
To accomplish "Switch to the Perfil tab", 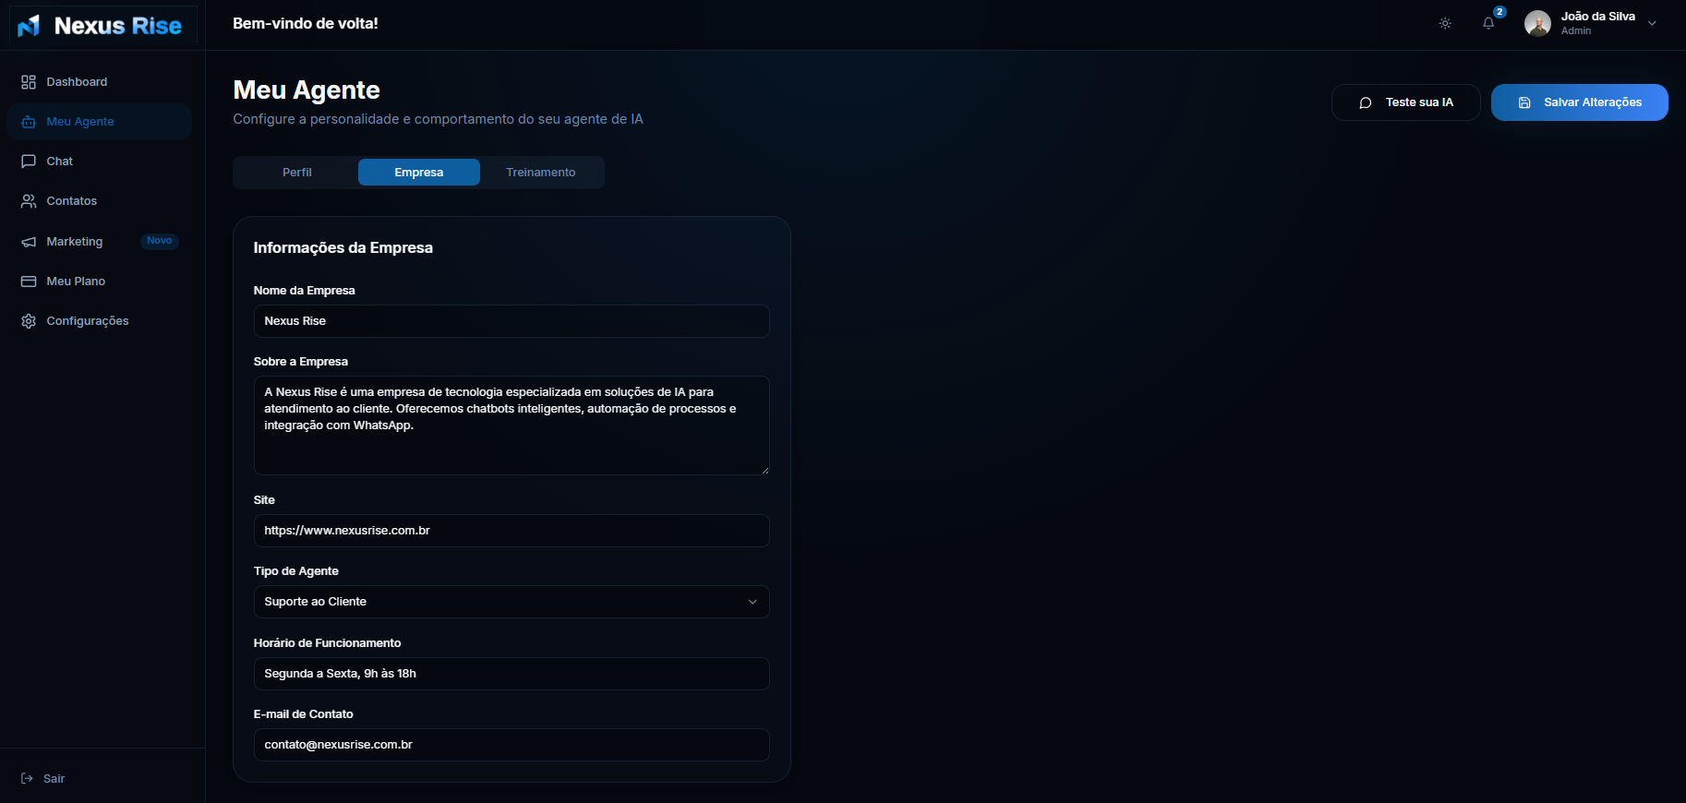I will pyautogui.click(x=296, y=173).
